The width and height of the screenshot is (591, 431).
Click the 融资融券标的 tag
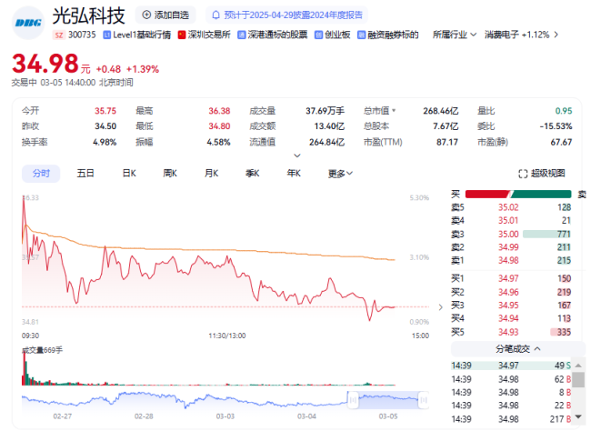(388, 35)
